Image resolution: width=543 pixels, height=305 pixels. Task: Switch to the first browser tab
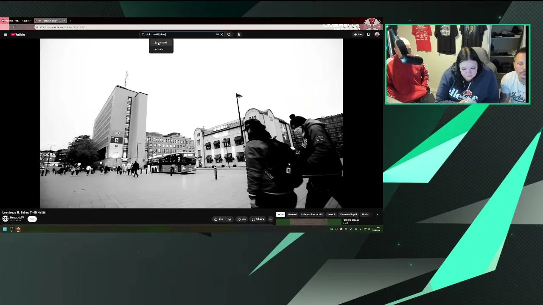point(16,20)
